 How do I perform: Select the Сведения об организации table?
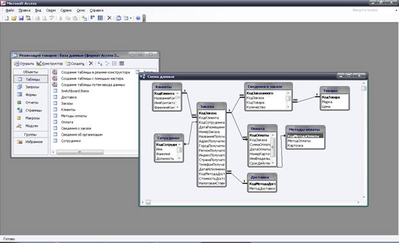click(x=82, y=135)
